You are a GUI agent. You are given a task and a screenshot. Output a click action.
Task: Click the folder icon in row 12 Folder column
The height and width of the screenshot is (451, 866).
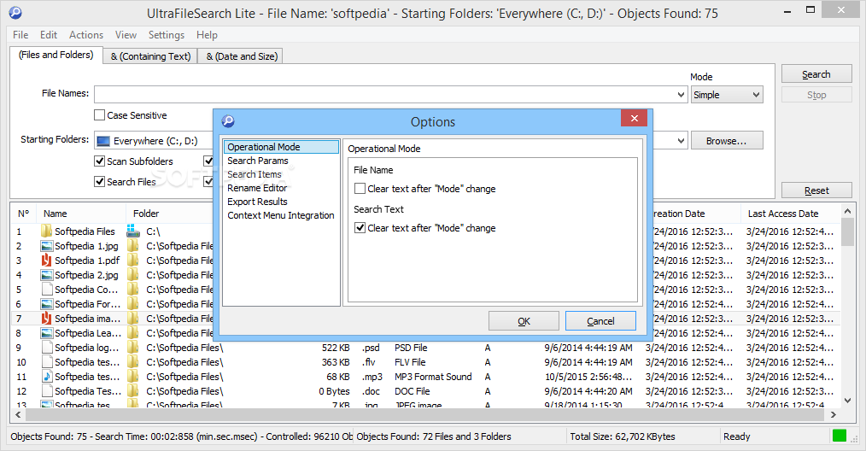point(132,390)
